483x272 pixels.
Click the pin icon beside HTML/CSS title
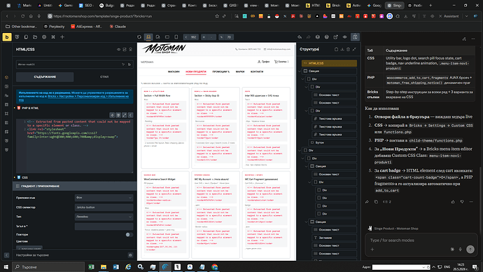tap(131, 49)
